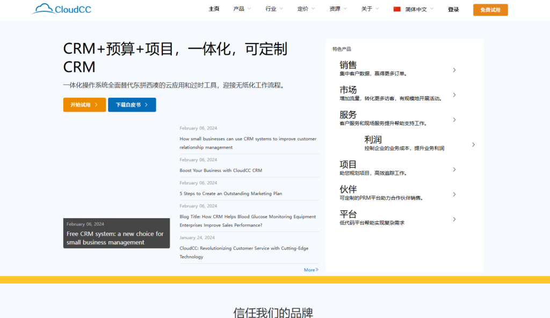Click the arrow beside 伙伴 entry

click(x=454, y=194)
